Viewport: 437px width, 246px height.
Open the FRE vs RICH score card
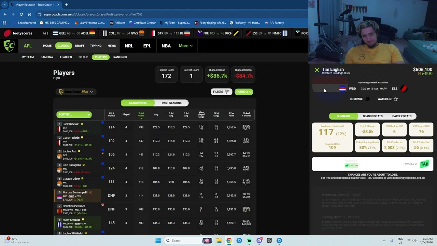[218, 33]
